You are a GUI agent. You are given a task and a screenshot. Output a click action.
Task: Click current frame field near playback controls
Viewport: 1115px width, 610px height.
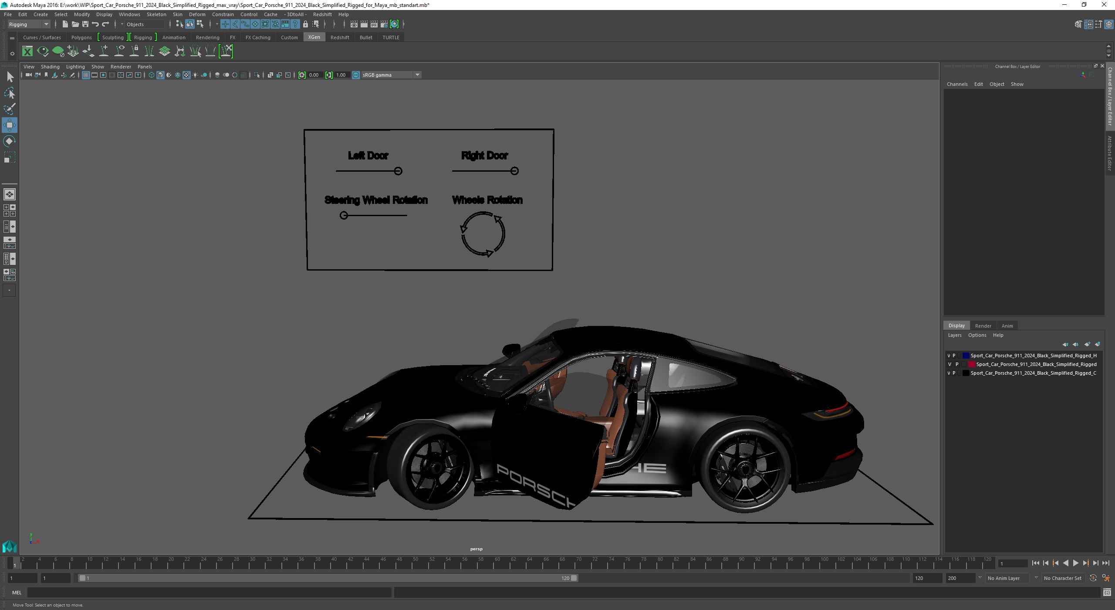tap(1012, 564)
